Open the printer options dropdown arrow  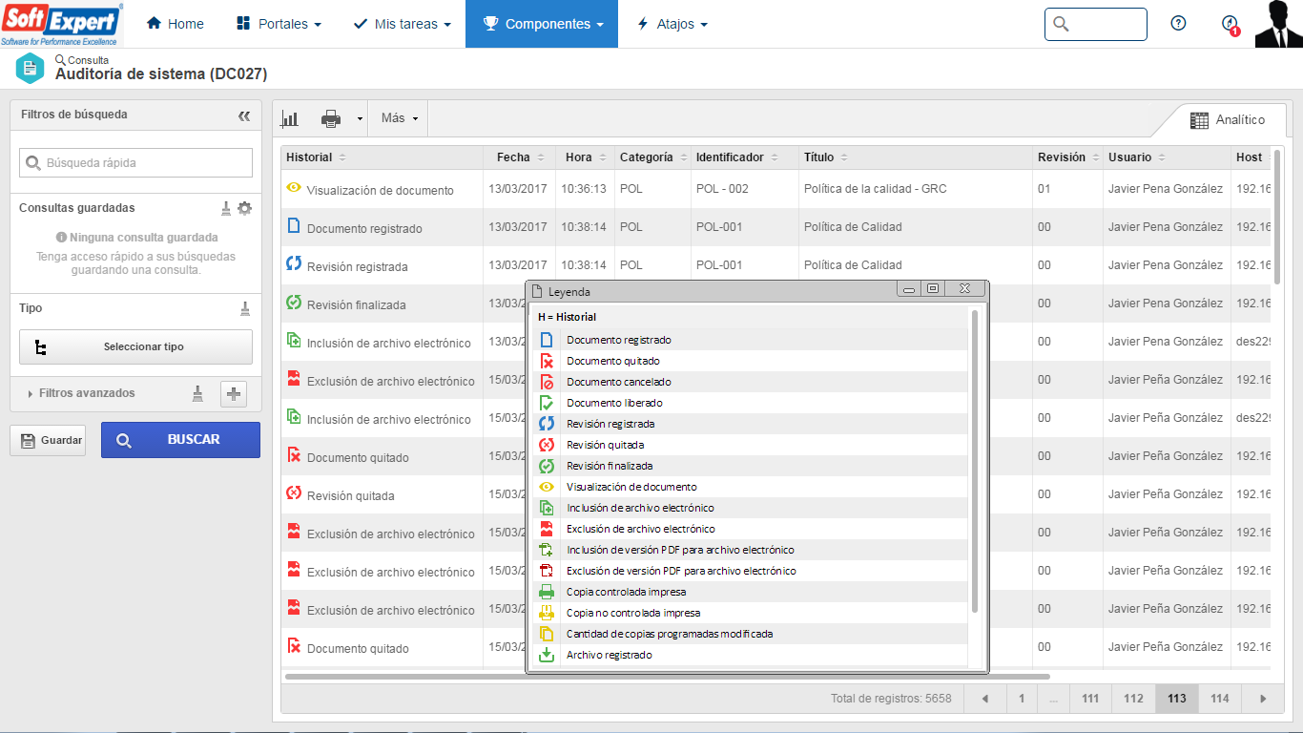360,119
